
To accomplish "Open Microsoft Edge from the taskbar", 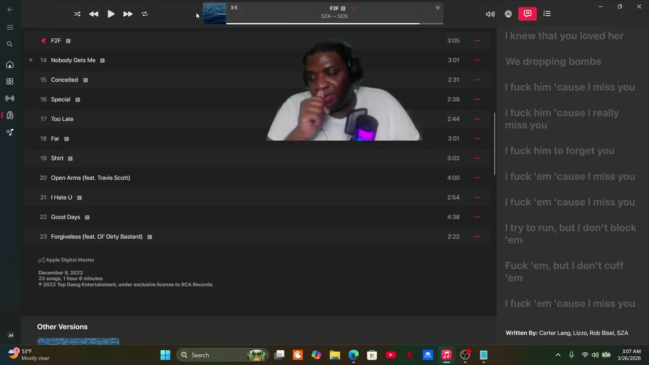I will point(353,355).
